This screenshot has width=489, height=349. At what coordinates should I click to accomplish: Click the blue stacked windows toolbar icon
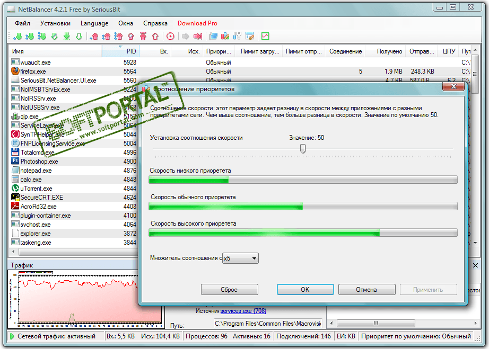(213, 36)
